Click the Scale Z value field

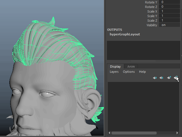[169, 21]
